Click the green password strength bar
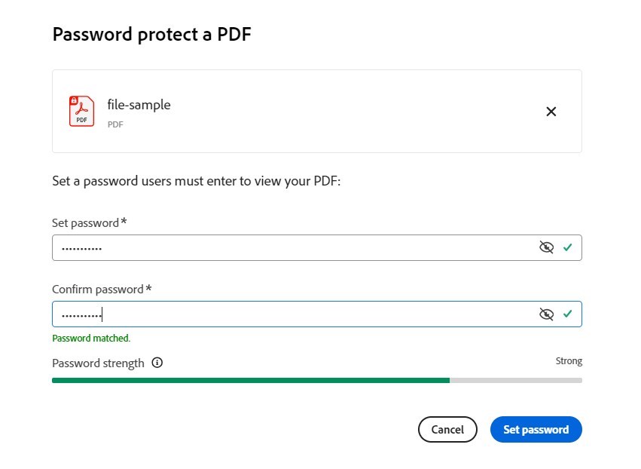Screen dimensions: 641x469 (249, 381)
